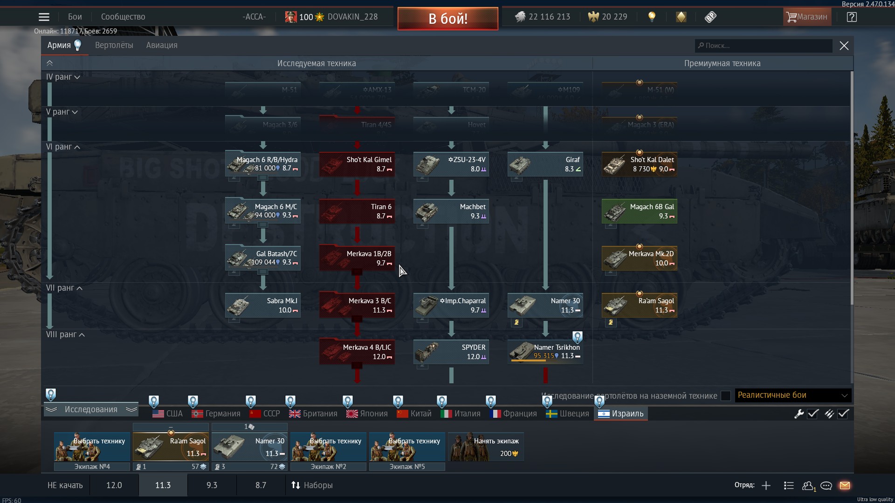The width and height of the screenshot is (895, 503).
Task: Open the Реалистичные бои mode dropdown
Action: [x=792, y=395]
